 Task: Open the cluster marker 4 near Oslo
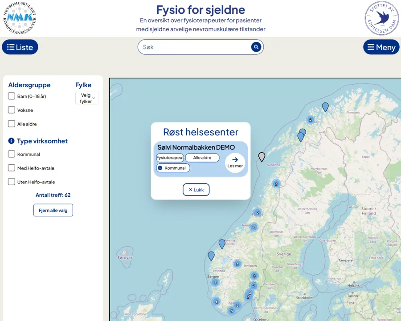250,293
